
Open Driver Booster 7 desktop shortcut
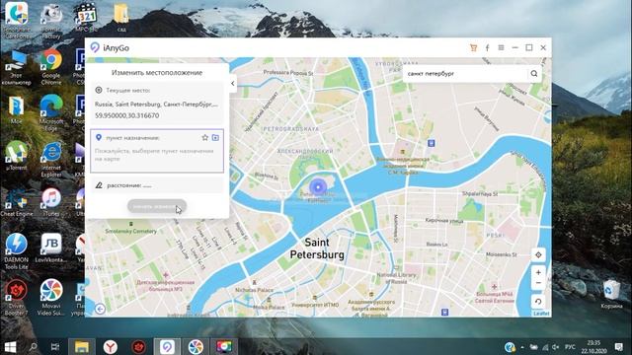16,298
